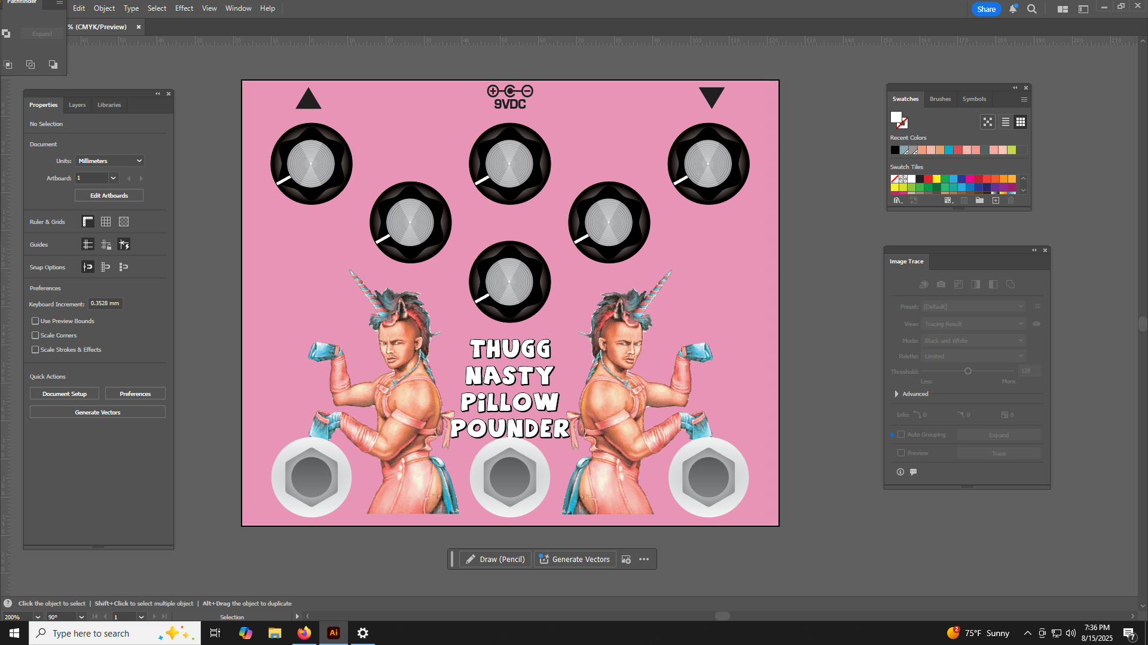Click the search magnifier icon in top bar
This screenshot has width=1148, height=645.
pyautogui.click(x=1032, y=9)
